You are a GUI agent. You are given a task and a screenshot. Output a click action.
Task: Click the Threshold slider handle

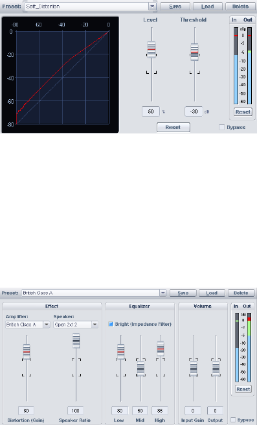tap(194, 52)
